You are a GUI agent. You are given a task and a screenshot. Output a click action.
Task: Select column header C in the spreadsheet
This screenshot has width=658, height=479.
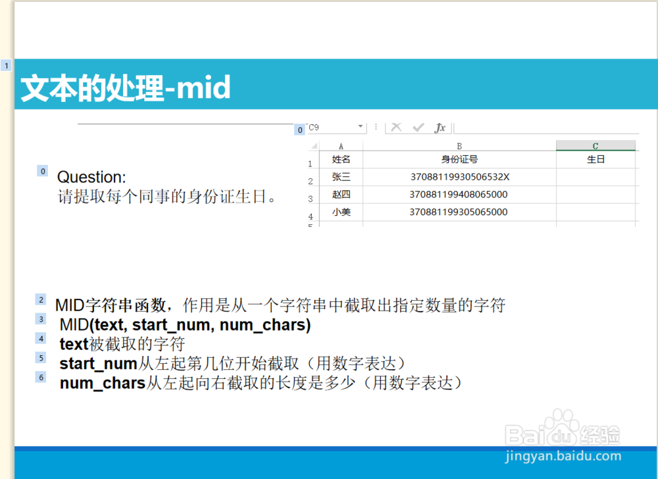click(595, 145)
